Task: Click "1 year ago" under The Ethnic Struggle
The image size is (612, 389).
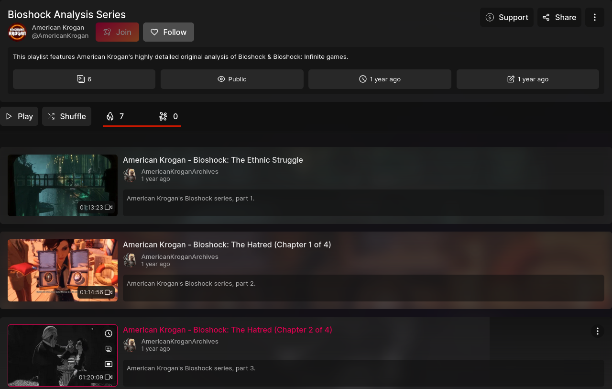Action: click(155, 179)
